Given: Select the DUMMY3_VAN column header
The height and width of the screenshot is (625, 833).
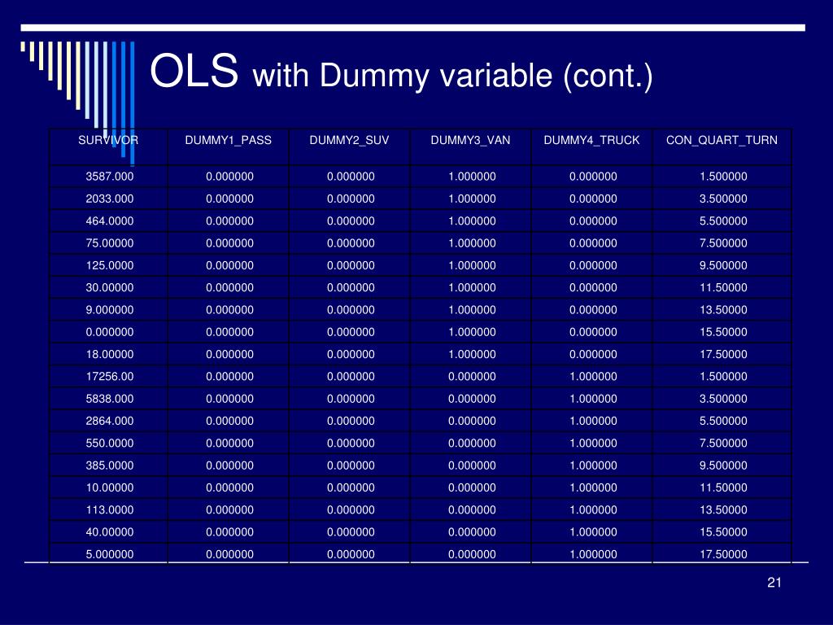Looking at the screenshot, I should point(471,140).
